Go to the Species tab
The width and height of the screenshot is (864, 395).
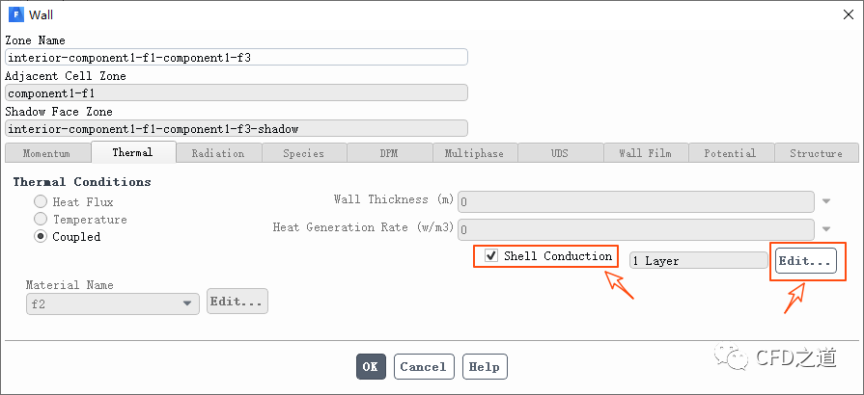click(303, 153)
